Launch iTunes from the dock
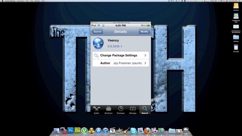The image size is (242, 136). click(x=105, y=131)
